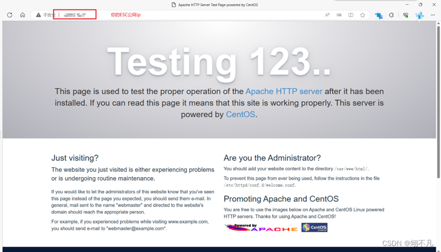Image resolution: width=441 pixels, height=252 pixels.
Task: Click the www.example.com text
Action: tap(188, 221)
